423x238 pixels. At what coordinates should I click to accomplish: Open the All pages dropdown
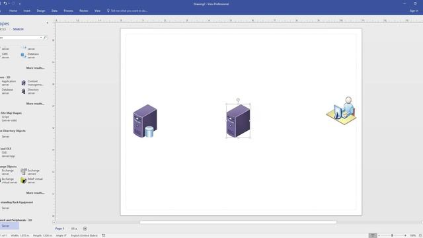74,229
